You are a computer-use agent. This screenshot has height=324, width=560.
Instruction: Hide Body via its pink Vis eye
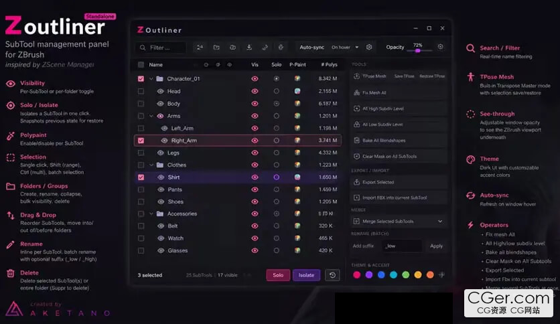255,104
